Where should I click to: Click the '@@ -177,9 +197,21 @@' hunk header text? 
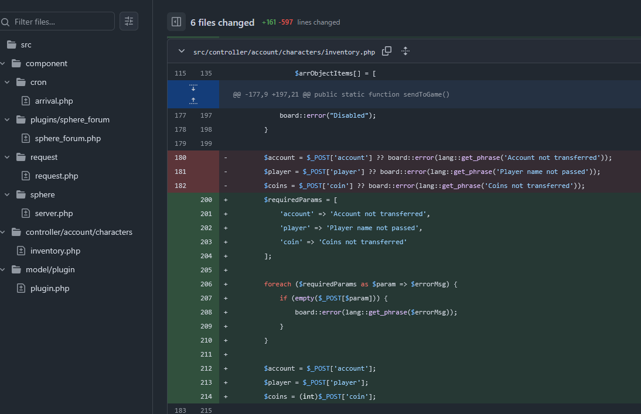[272, 94]
